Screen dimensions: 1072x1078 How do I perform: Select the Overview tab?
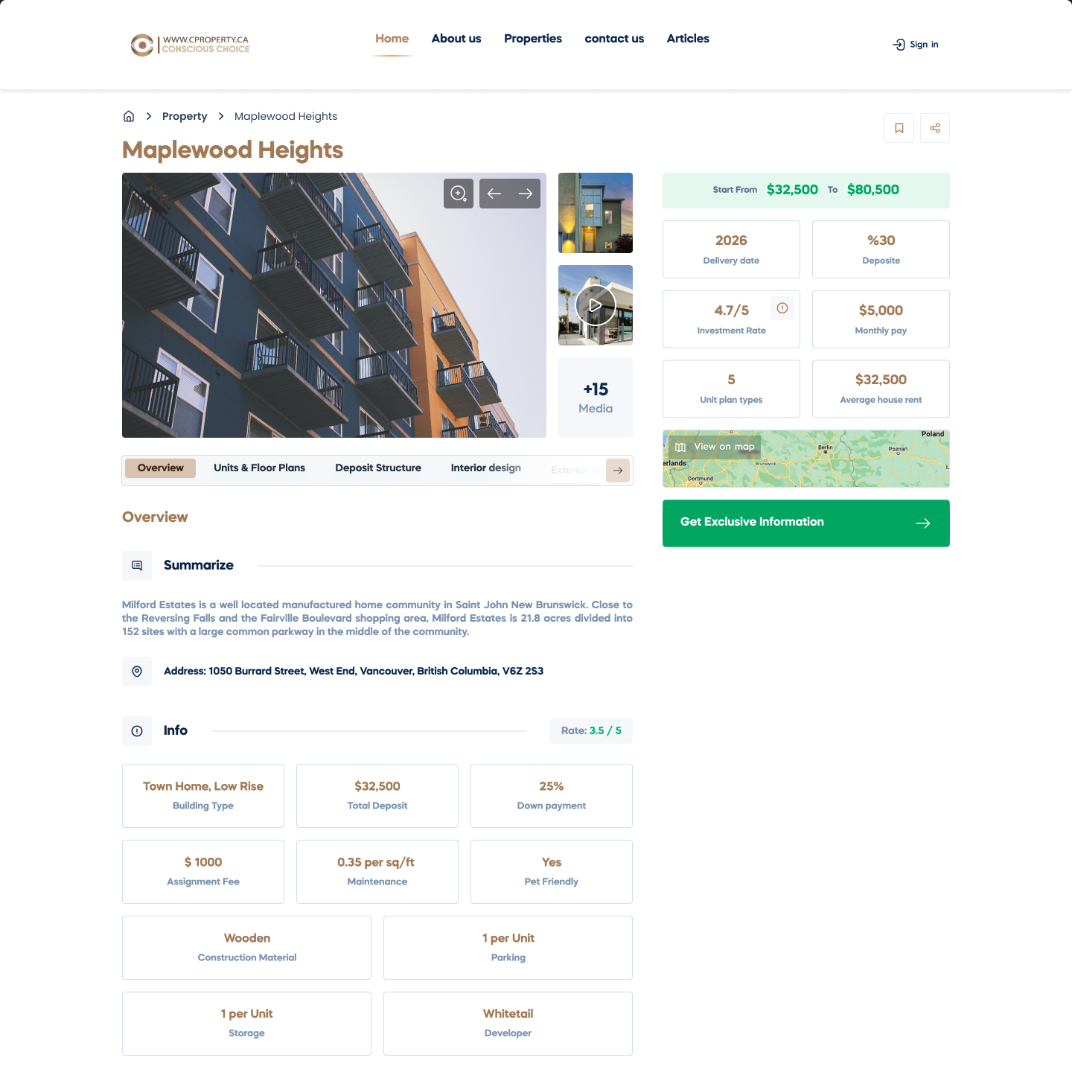pyautogui.click(x=161, y=468)
